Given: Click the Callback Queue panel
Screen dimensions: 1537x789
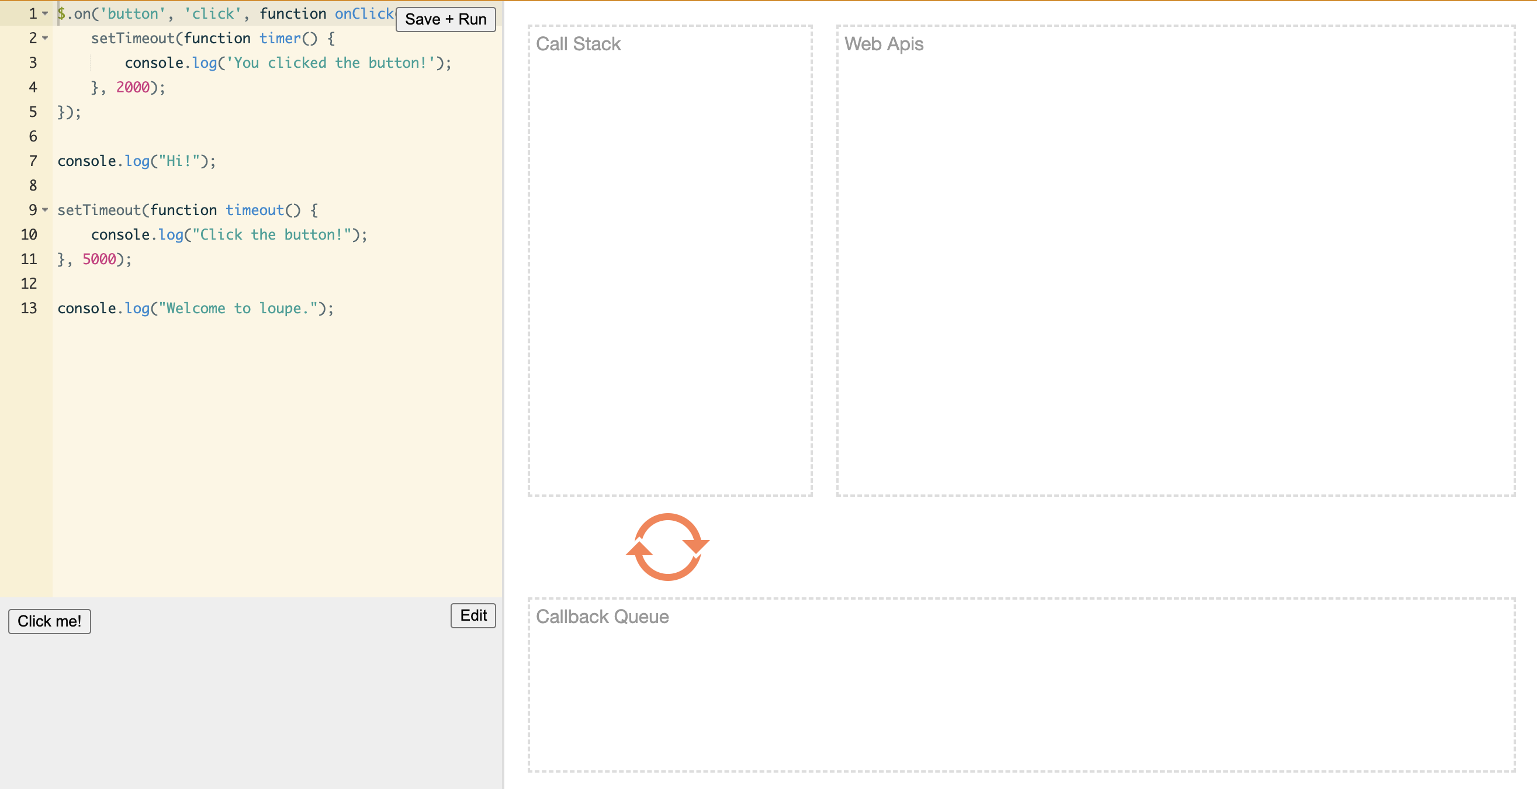Looking at the screenshot, I should click(x=1020, y=684).
